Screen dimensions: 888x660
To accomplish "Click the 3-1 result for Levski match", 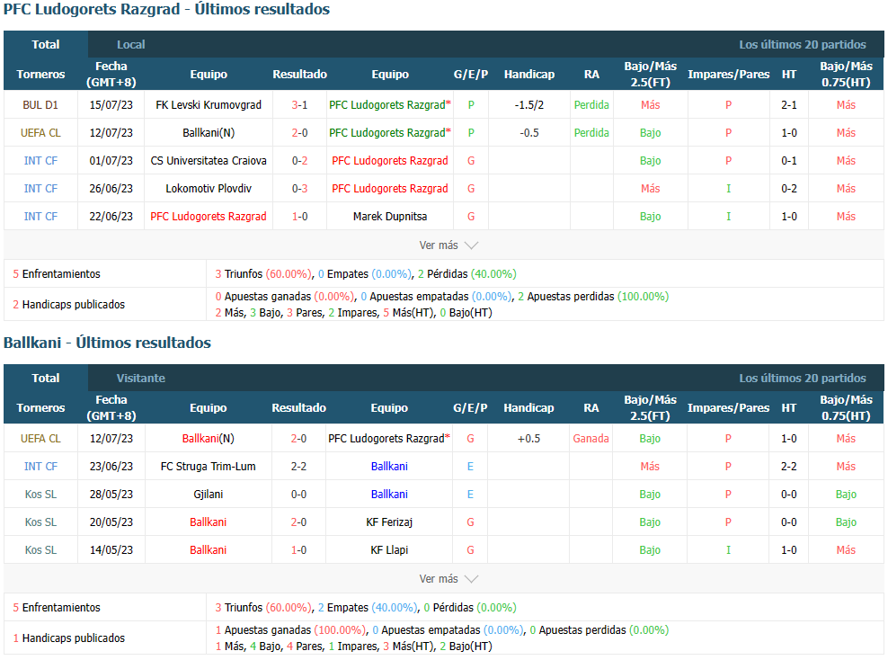I will [x=299, y=105].
